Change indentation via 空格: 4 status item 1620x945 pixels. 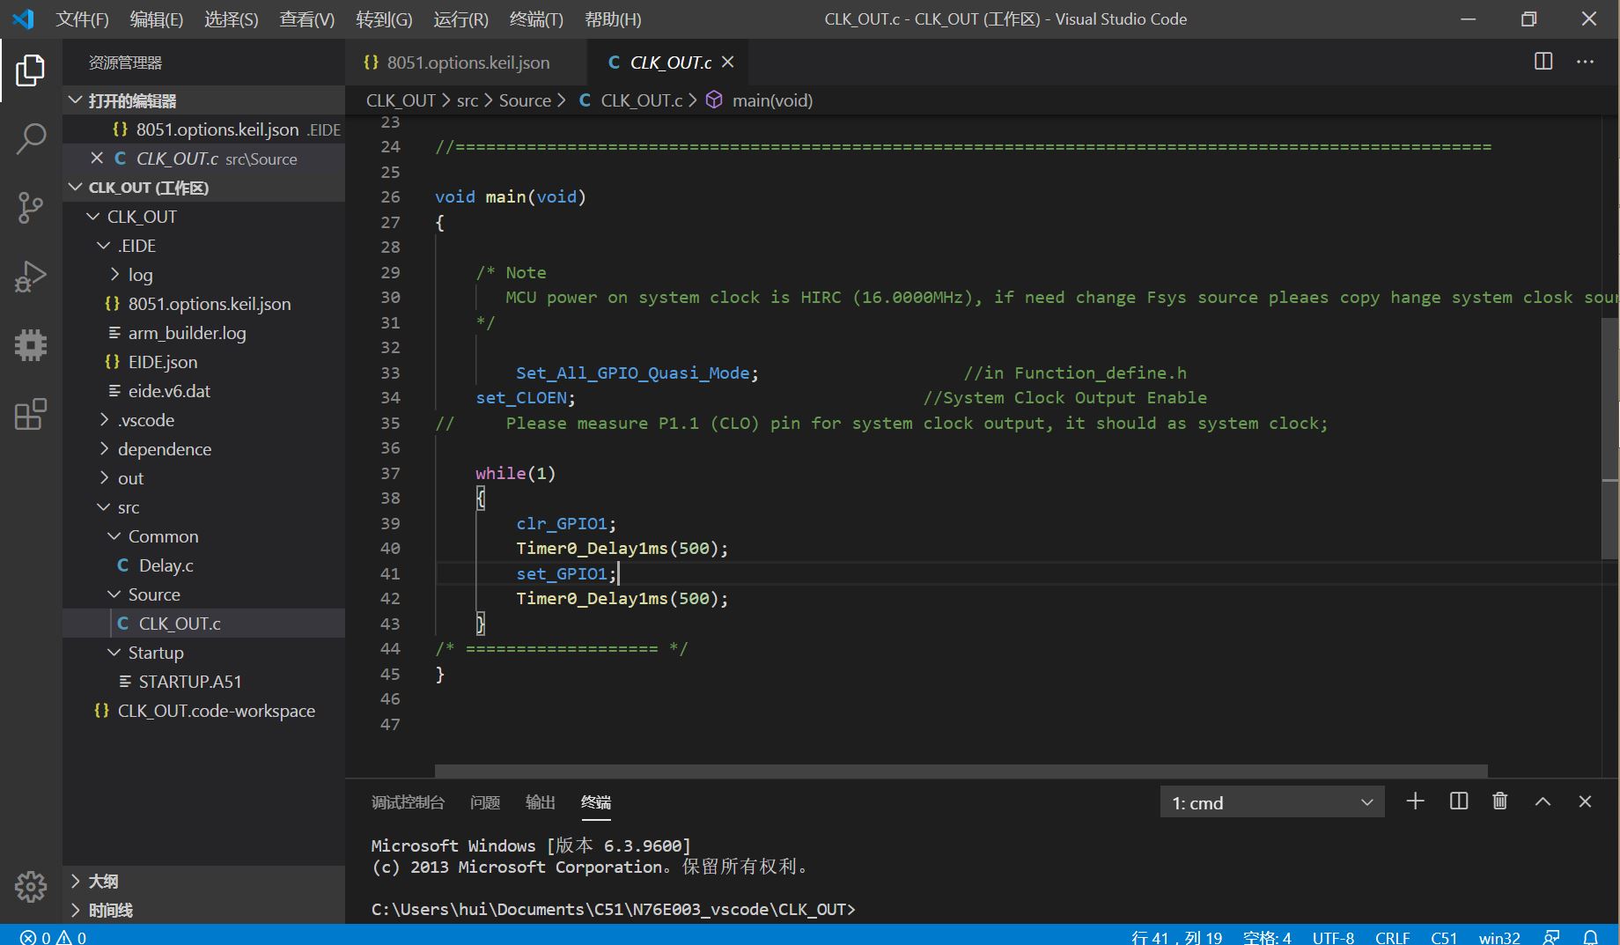click(x=1266, y=937)
